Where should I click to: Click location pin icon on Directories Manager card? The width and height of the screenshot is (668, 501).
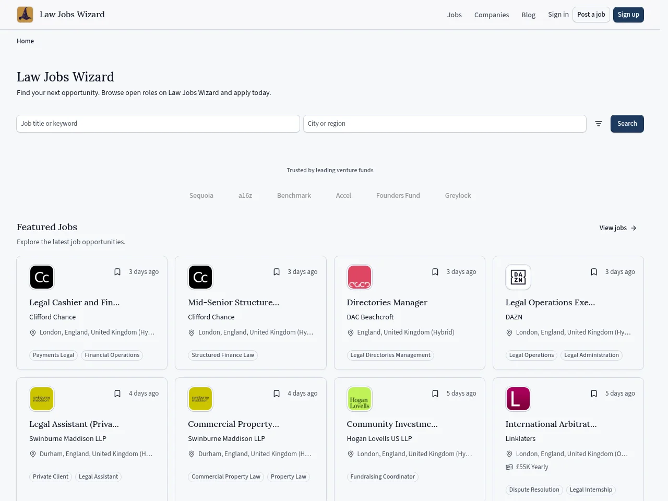click(x=351, y=333)
